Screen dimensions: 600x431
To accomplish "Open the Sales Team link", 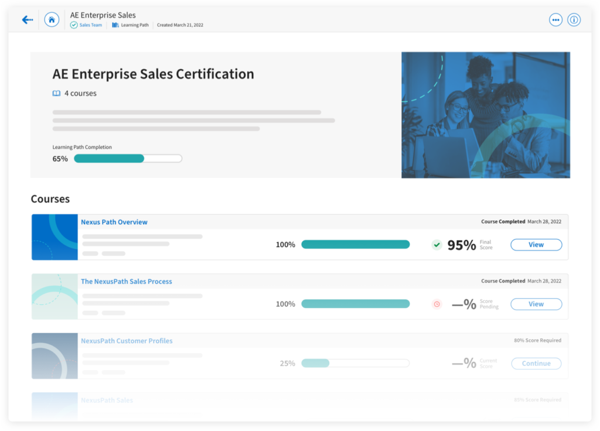I will tap(91, 25).
